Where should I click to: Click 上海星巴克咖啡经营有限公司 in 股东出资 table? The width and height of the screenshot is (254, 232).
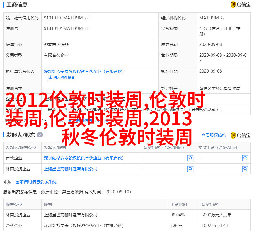(x=71, y=215)
